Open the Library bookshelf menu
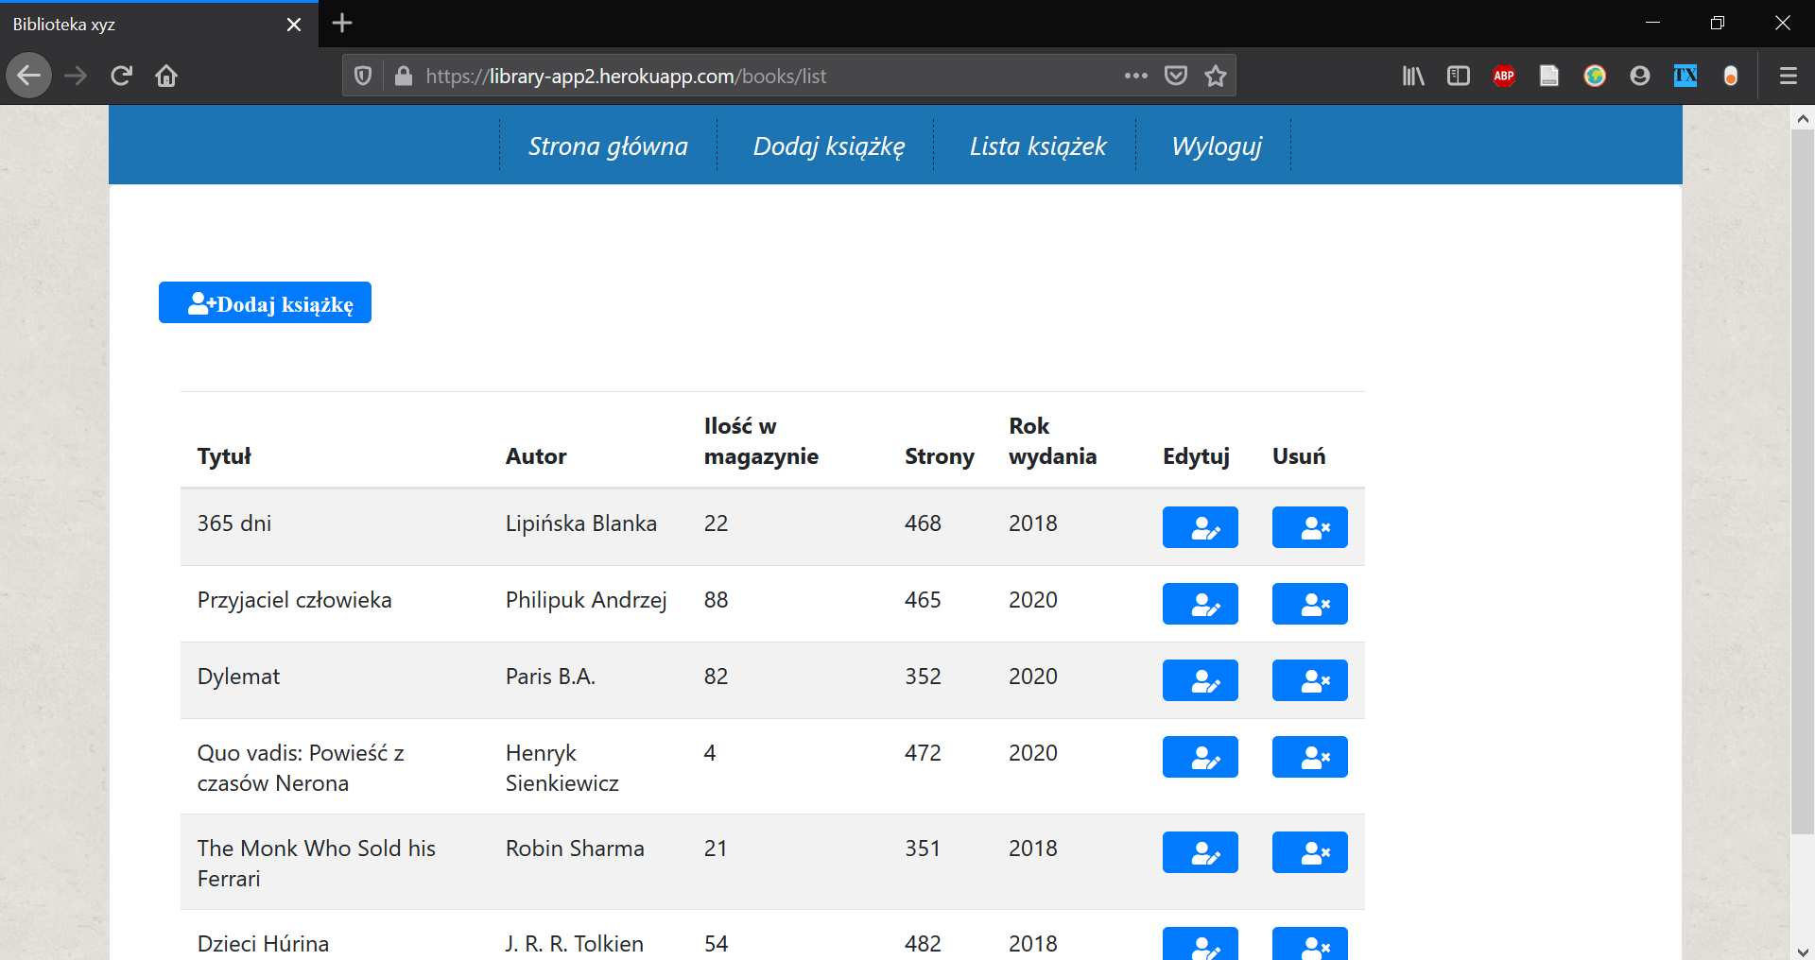This screenshot has height=960, width=1815. (1413, 76)
